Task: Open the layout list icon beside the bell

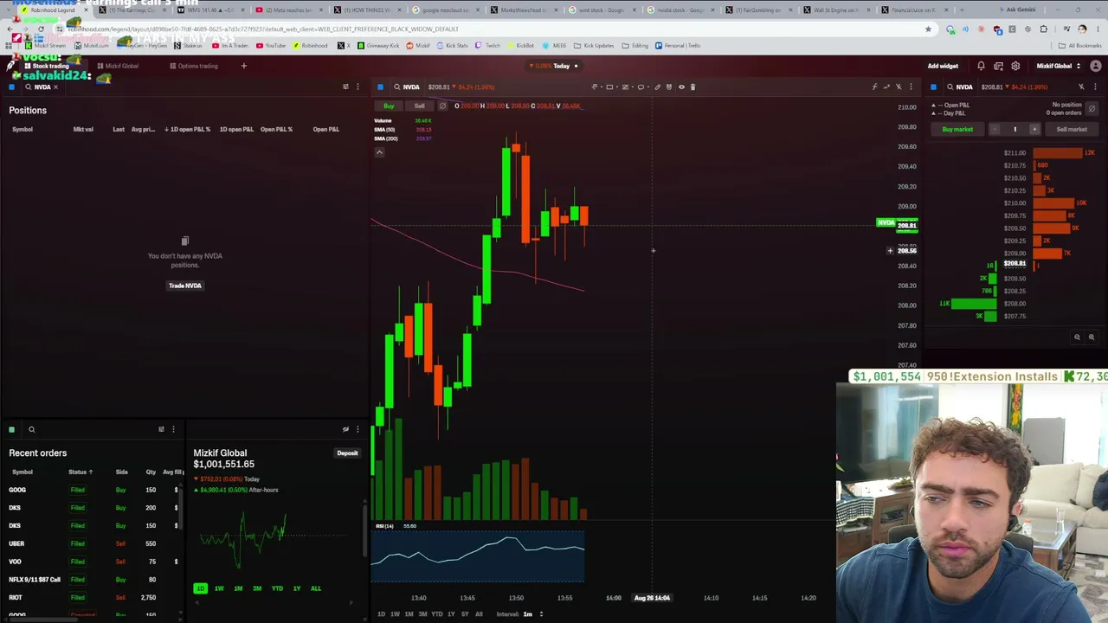Action: click(x=998, y=66)
